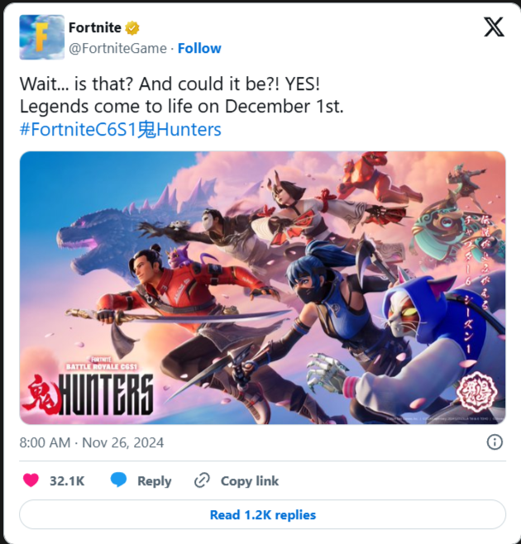Screen dimensions: 521x544
Task: Open the @FortniteGame handle
Action: pyautogui.click(x=117, y=48)
